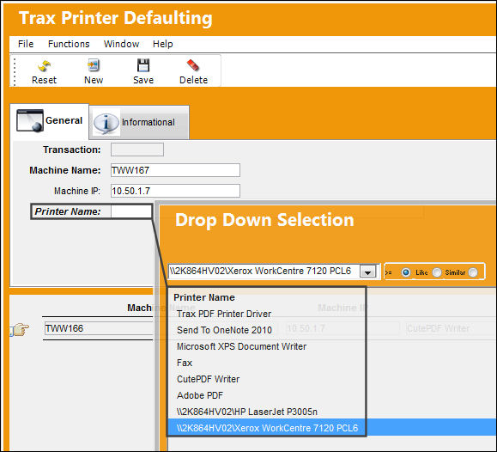The height and width of the screenshot is (452, 497).
Task: Expand the printer drop-down arrow
Action: click(367, 272)
